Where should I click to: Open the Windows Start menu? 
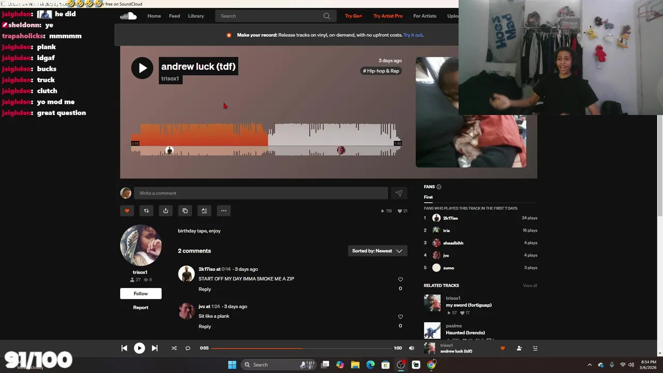pos(232,365)
